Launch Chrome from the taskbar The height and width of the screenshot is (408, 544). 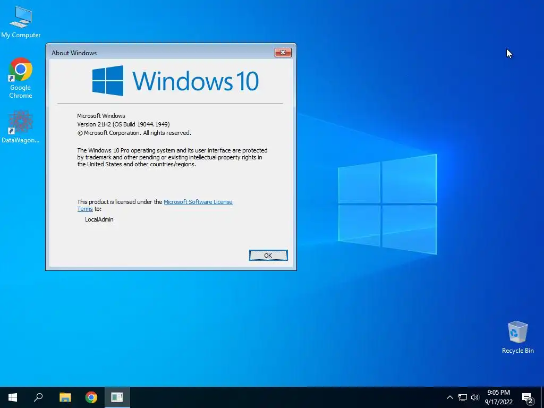click(91, 397)
